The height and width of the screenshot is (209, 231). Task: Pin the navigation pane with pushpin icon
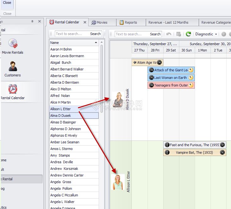tap(32, 21)
